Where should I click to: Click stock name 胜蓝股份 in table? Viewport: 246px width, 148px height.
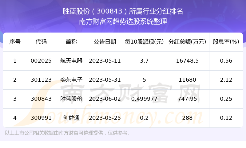(71, 99)
